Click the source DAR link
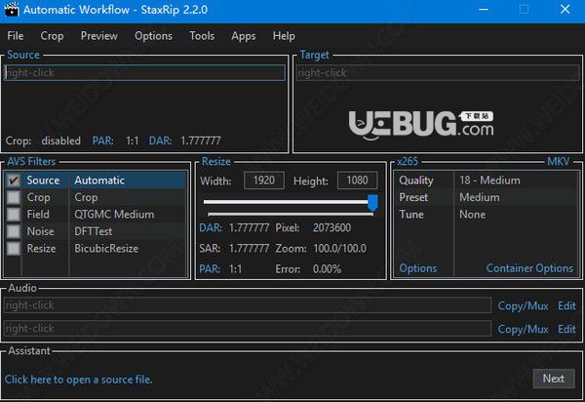 (x=161, y=141)
